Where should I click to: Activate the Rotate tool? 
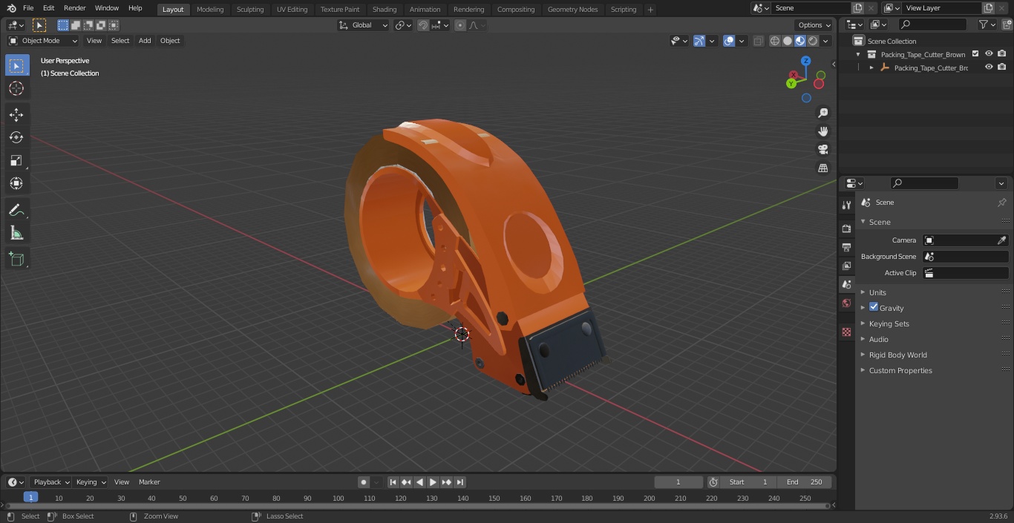click(16, 137)
